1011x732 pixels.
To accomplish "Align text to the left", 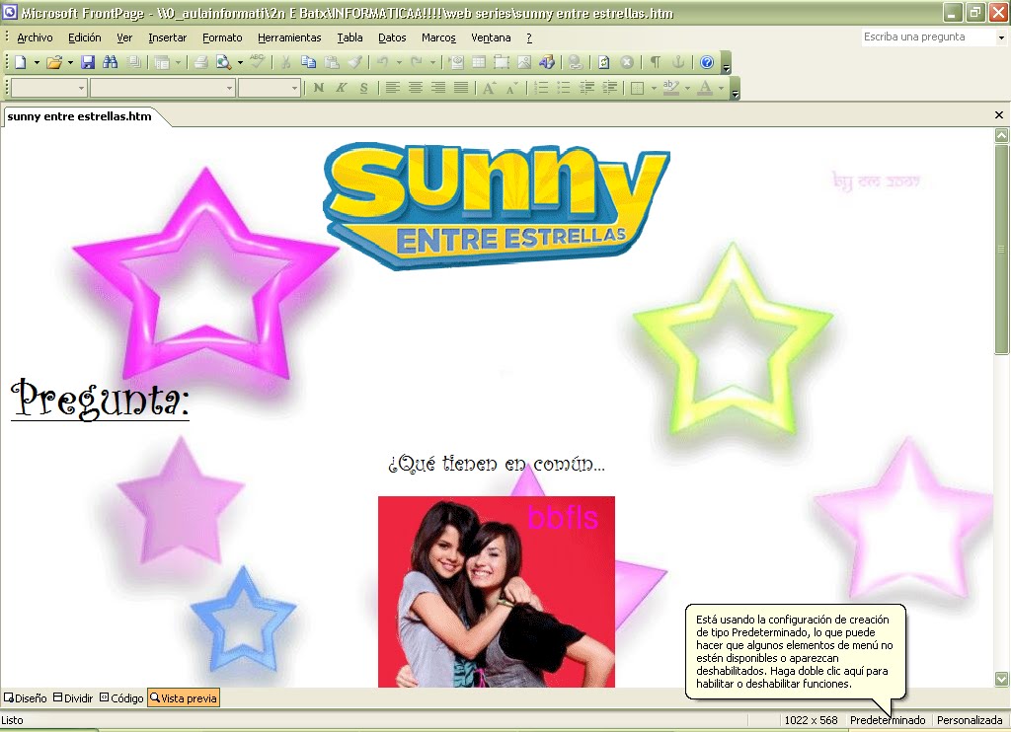I will coord(393,88).
